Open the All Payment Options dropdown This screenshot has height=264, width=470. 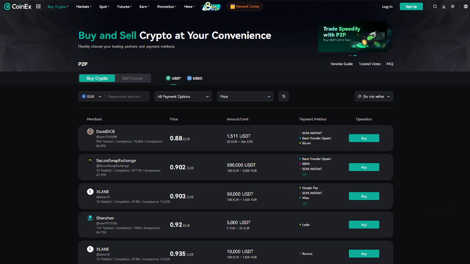coord(183,96)
